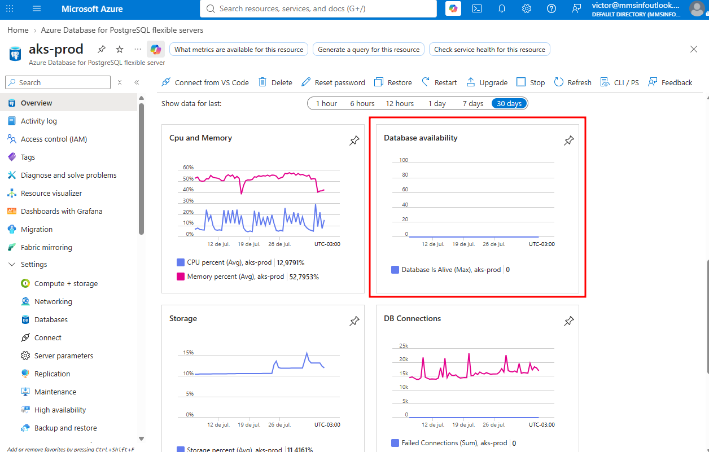Pin the Cpu and Memory chart
The image size is (709, 452).
[354, 141]
